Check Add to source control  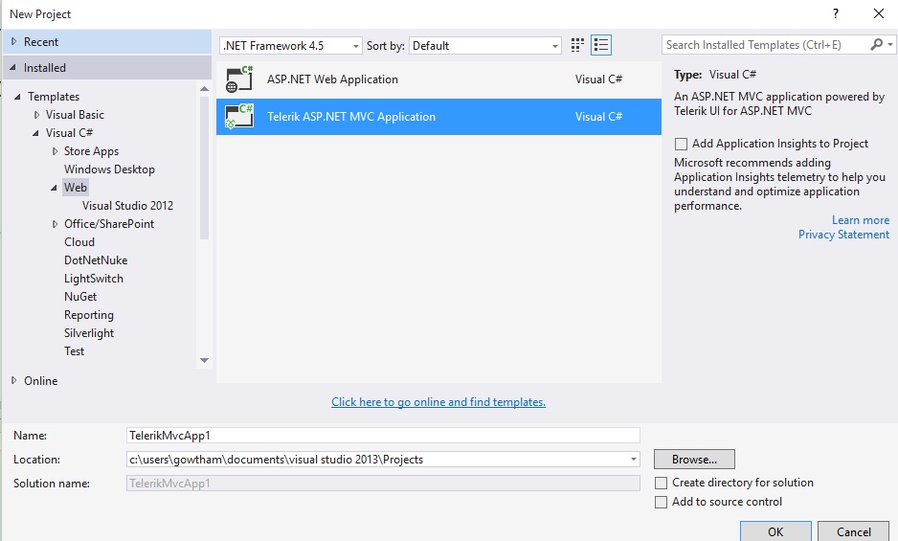661,502
